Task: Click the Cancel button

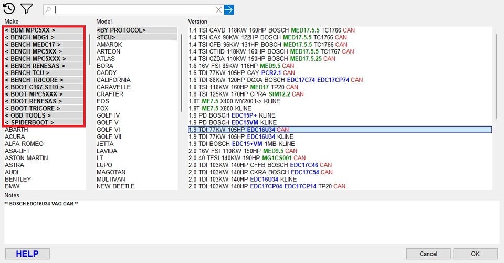Action: (x=428, y=254)
